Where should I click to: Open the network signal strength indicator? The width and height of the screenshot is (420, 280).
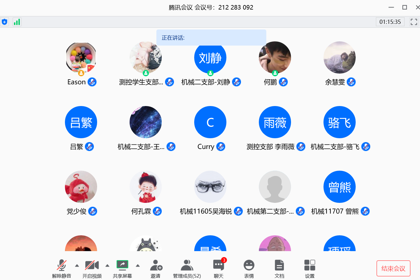click(x=17, y=22)
